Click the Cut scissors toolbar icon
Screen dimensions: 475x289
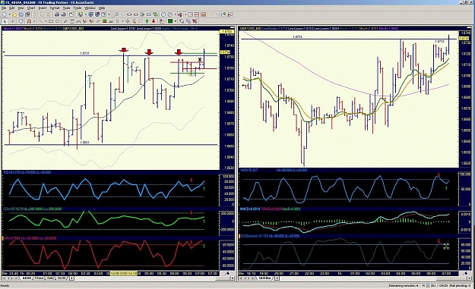(x=36, y=14)
